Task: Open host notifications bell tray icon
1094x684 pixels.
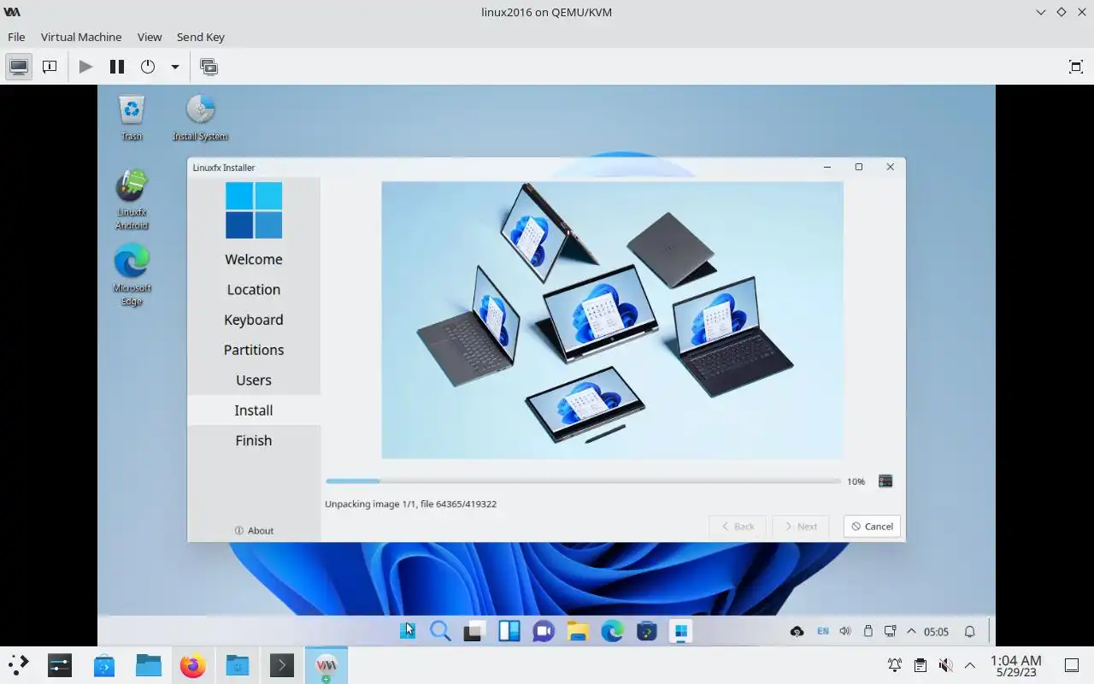Action: tap(895, 665)
